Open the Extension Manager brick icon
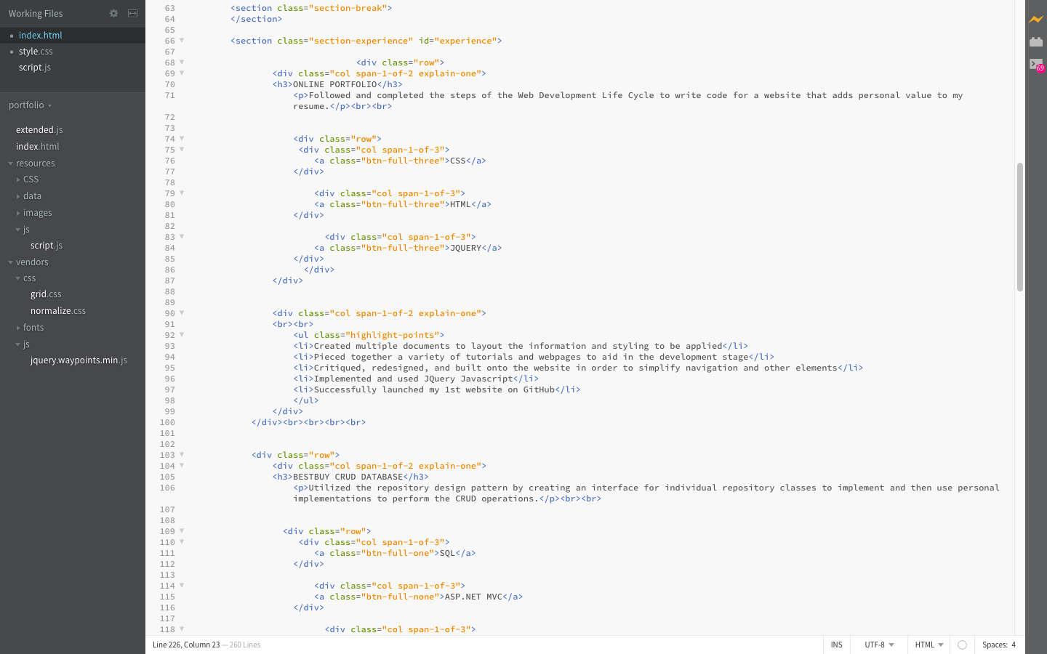1047x654 pixels. 1036,42
